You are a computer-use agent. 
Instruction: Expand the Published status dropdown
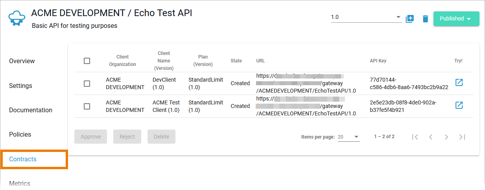[456, 18]
